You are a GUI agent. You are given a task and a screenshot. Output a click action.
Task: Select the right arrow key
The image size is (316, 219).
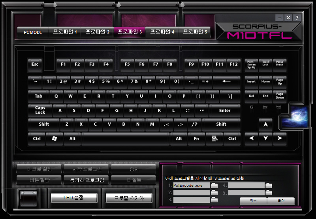point(280,138)
